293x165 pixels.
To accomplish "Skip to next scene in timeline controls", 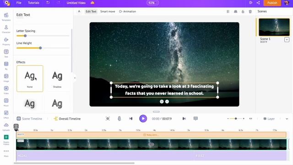I will tap(184, 119).
